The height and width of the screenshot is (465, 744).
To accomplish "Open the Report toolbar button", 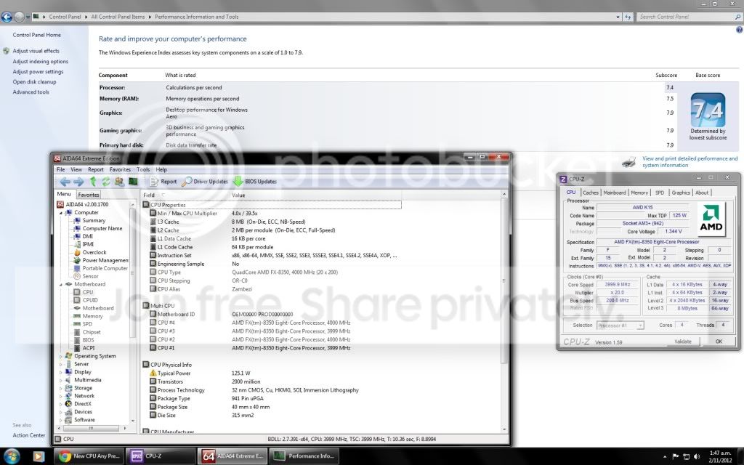I will click(163, 181).
